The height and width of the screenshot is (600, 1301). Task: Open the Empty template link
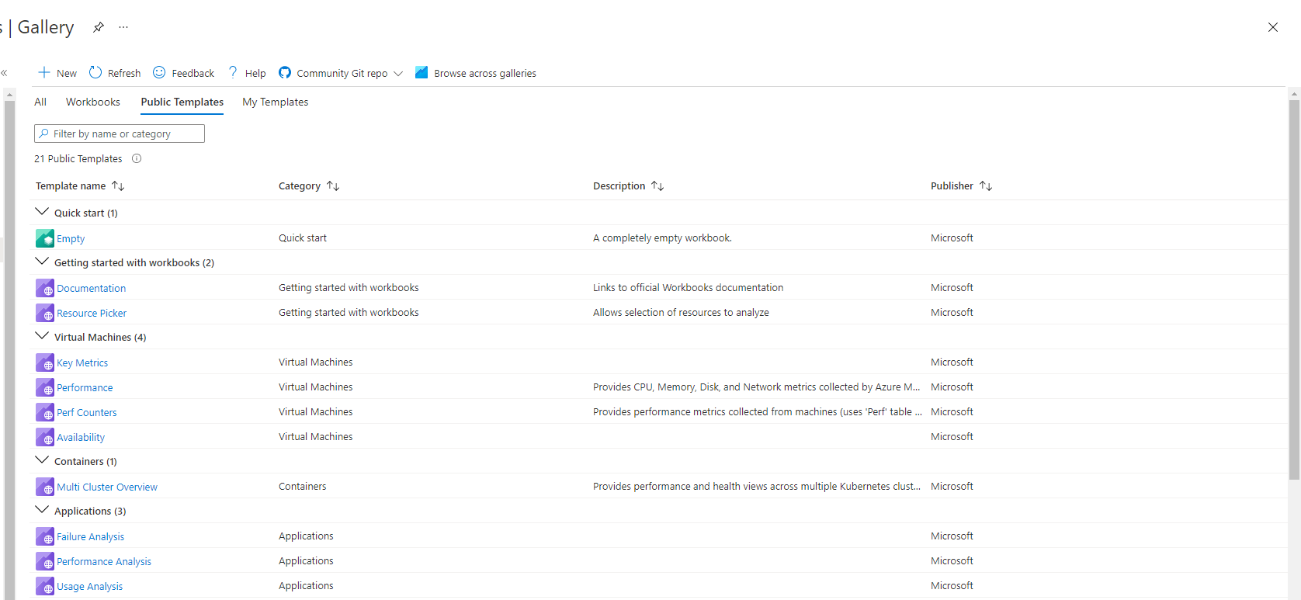click(x=71, y=239)
